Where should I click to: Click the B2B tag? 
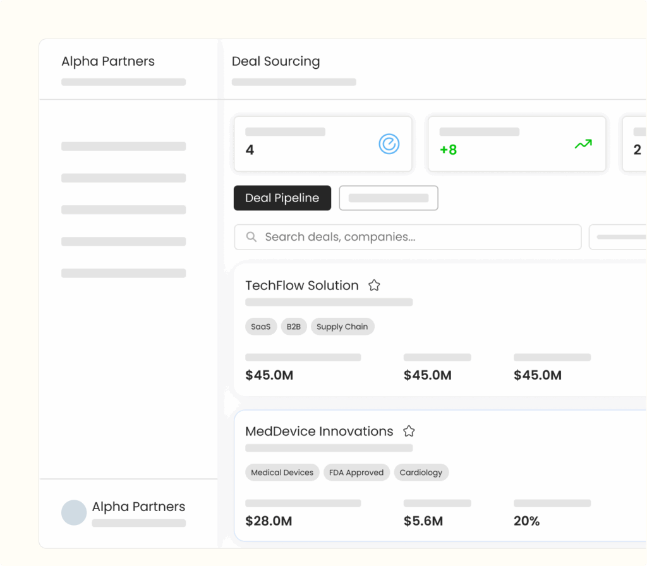[294, 327]
